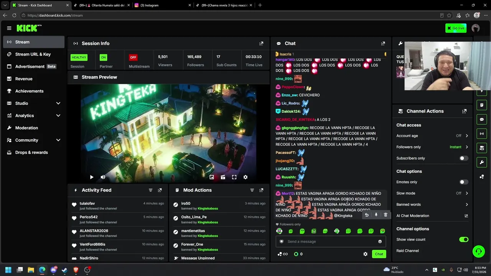The width and height of the screenshot is (491, 276).
Task: Open Account age chat access options
Action: 432,136
